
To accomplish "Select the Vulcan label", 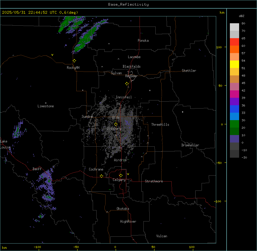I will click(x=162, y=236).
